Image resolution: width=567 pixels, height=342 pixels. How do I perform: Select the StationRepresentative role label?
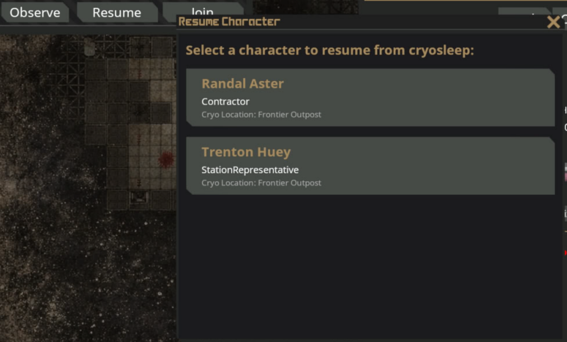(x=250, y=170)
